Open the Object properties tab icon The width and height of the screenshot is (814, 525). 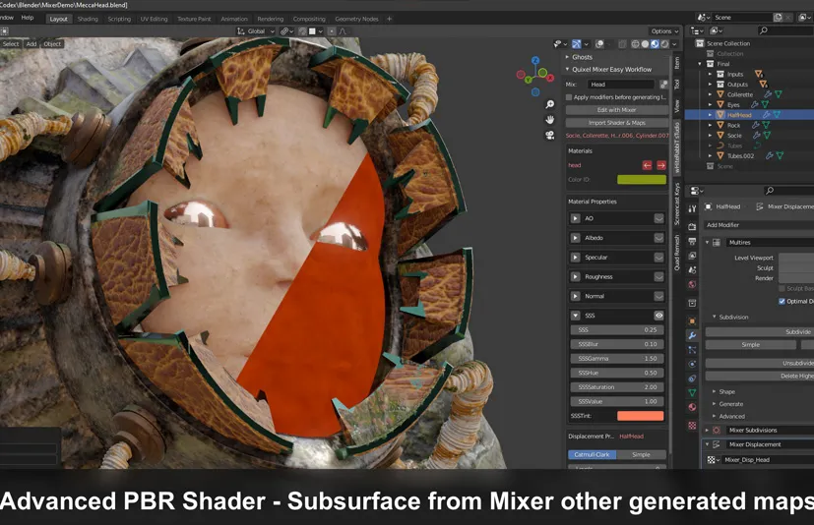[692, 321]
